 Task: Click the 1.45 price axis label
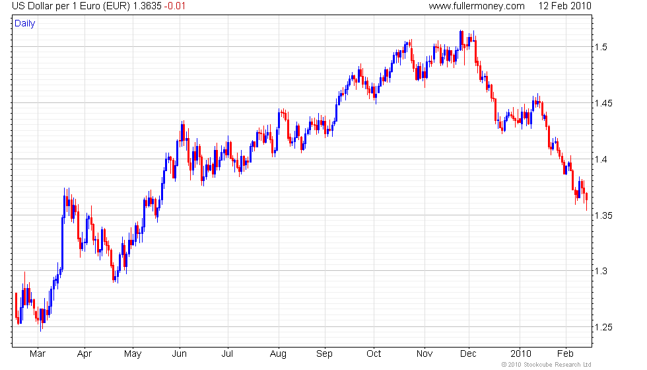[603, 103]
